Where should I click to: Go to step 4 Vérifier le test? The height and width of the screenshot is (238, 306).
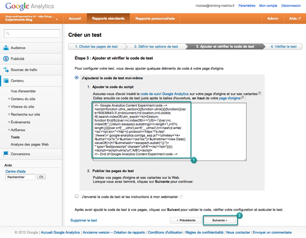click(284, 46)
